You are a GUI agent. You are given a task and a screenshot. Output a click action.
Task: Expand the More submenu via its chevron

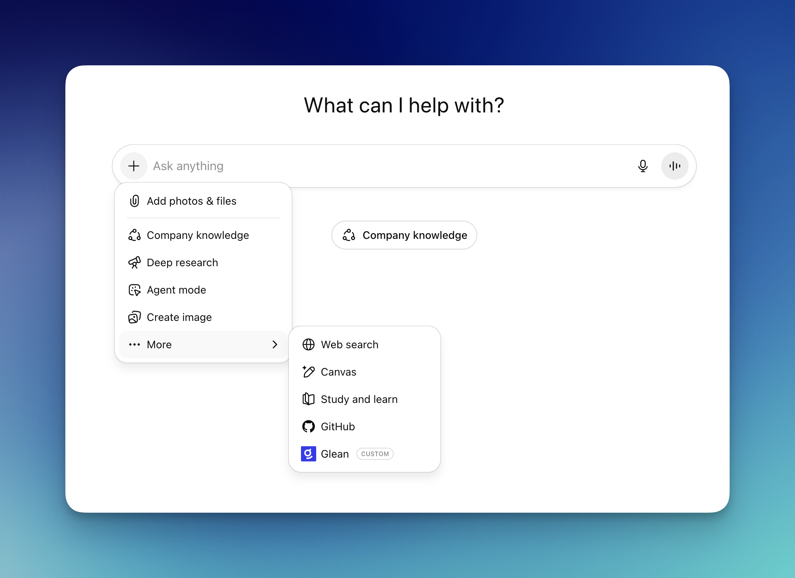pyautogui.click(x=275, y=344)
